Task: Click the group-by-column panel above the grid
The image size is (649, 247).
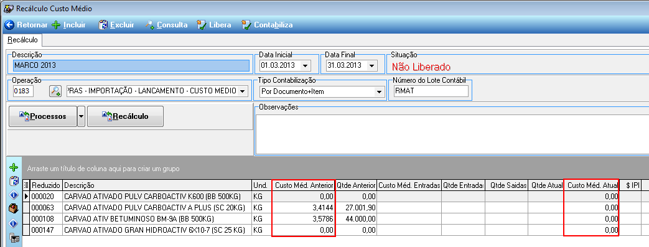Action: point(335,169)
